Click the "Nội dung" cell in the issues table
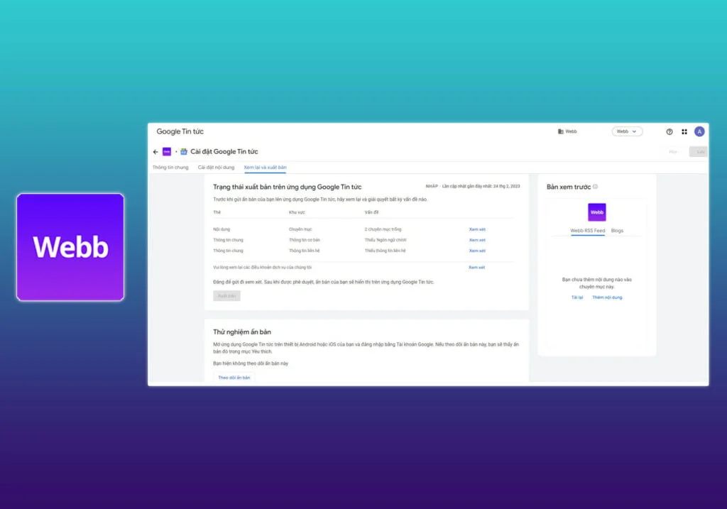Image resolution: width=727 pixels, height=509 pixels. [x=222, y=229]
